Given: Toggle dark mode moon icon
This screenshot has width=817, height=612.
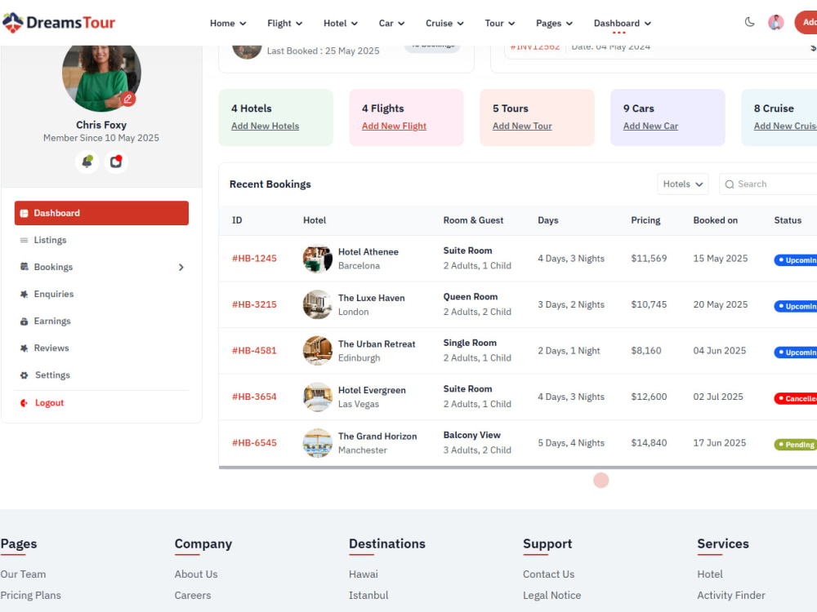Looking at the screenshot, I should point(749,22).
